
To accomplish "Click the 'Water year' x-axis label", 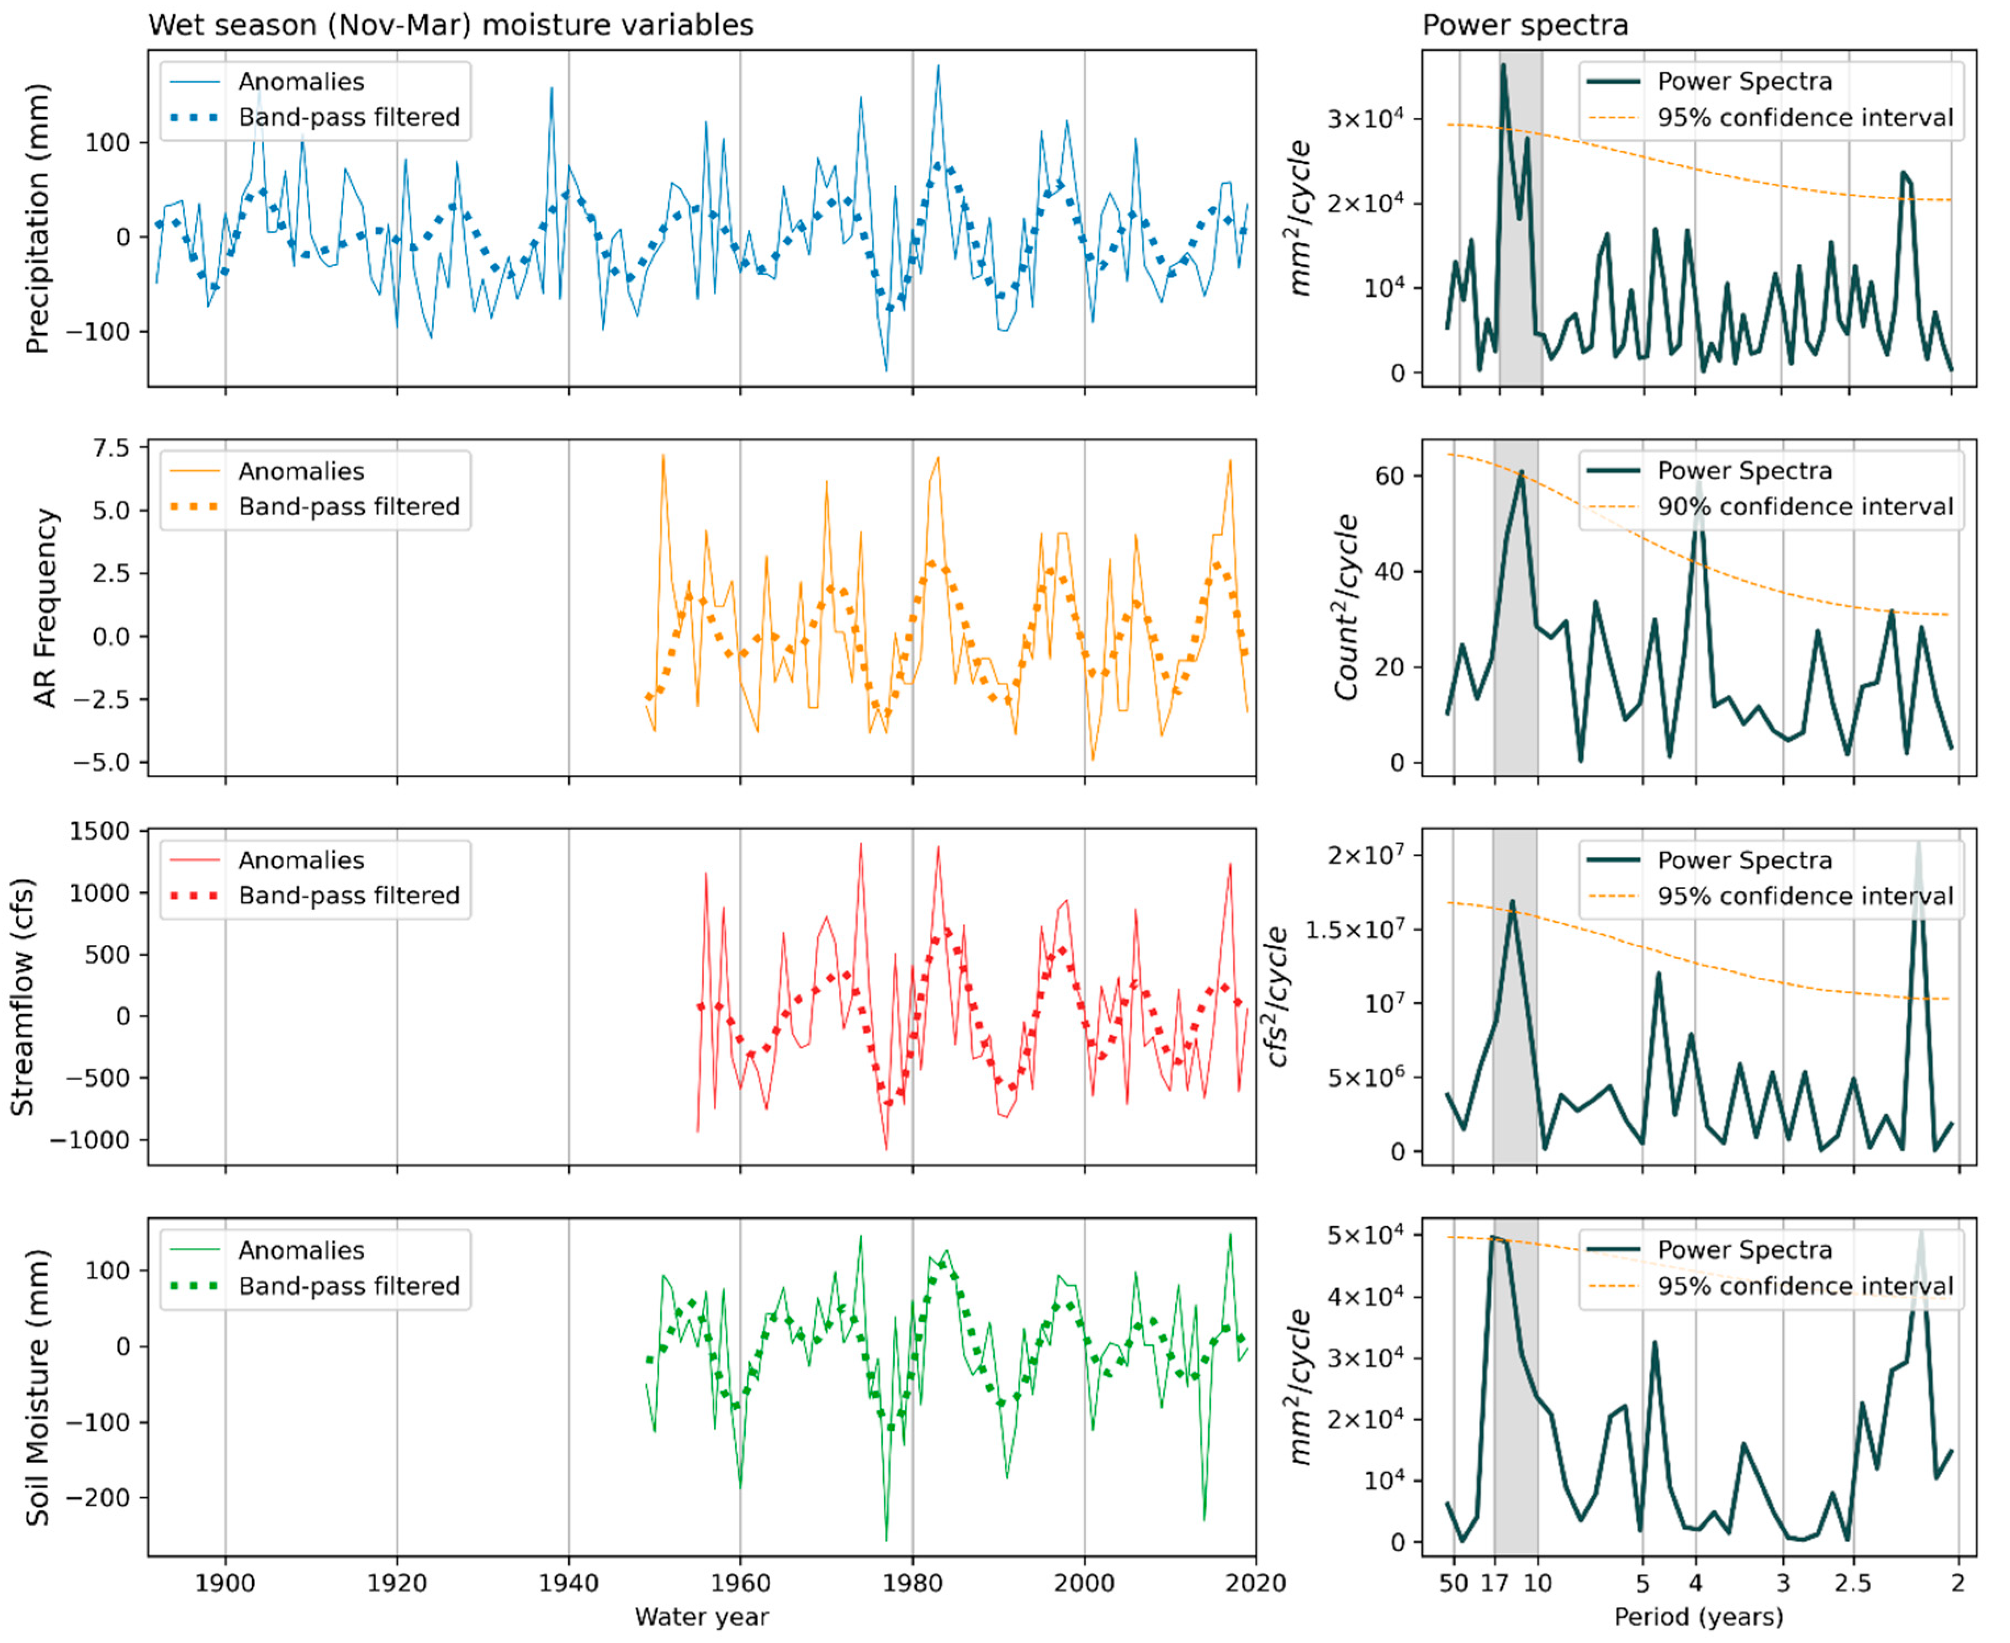I will (x=701, y=1617).
